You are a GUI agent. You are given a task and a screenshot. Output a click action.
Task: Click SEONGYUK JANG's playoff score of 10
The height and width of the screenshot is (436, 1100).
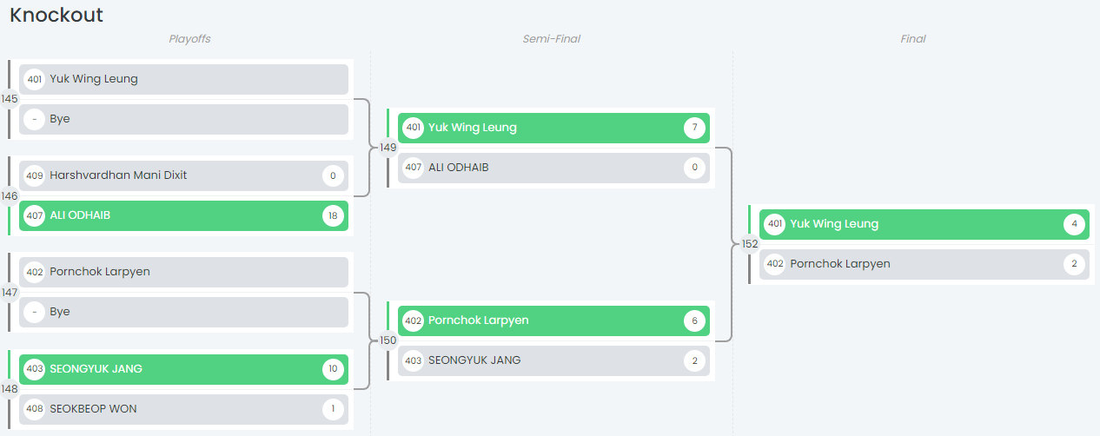[333, 369]
